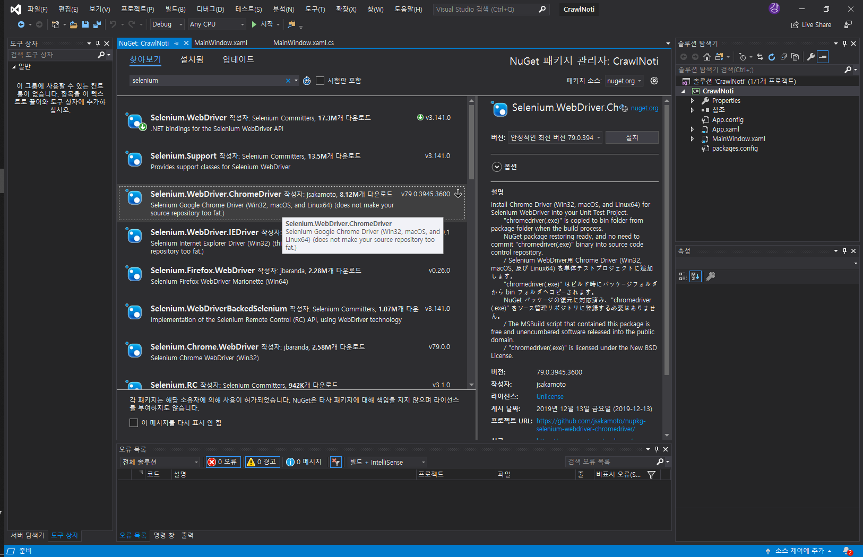Click Live Share icon button
Image resolution: width=863 pixels, height=557 pixels.
811,24
